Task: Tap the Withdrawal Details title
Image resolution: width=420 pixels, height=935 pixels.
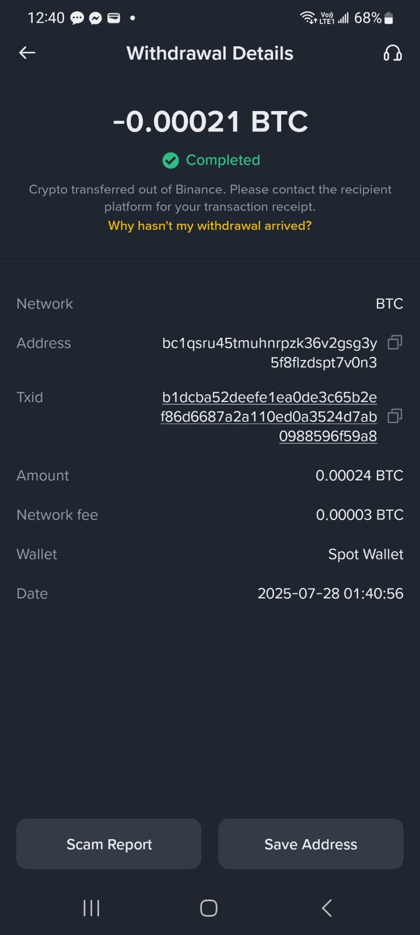Action: click(210, 53)
